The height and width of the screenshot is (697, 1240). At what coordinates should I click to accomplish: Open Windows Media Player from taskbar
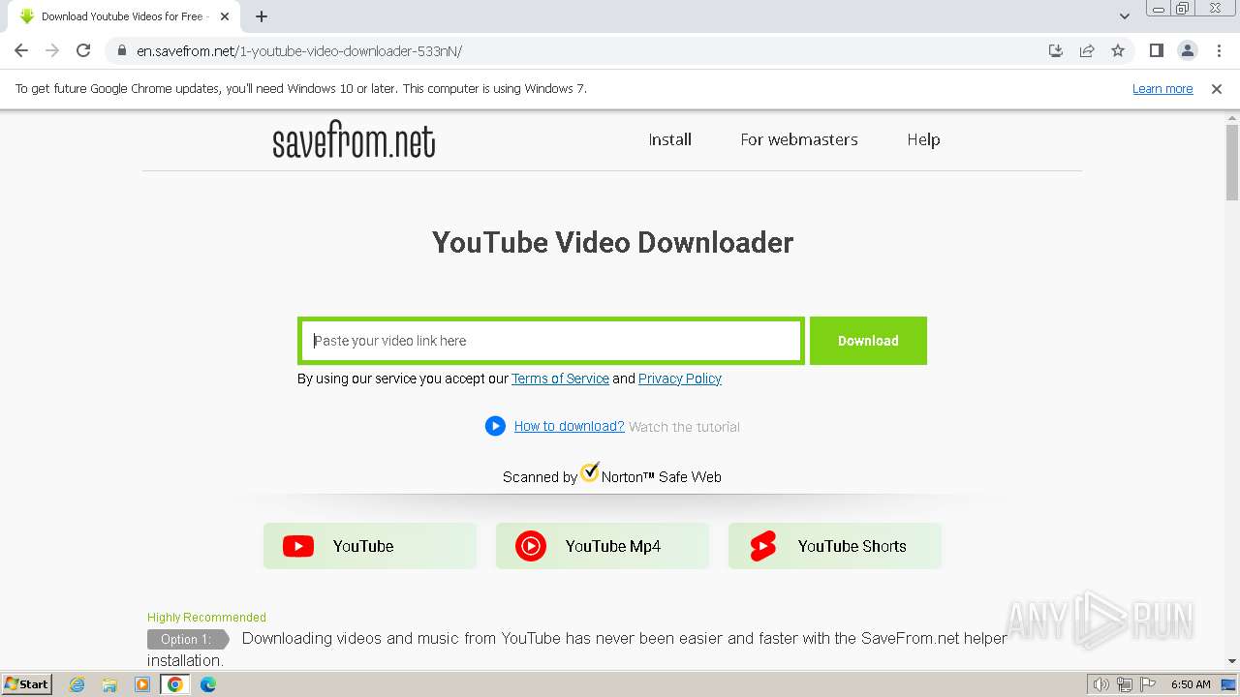coord(142,684)
